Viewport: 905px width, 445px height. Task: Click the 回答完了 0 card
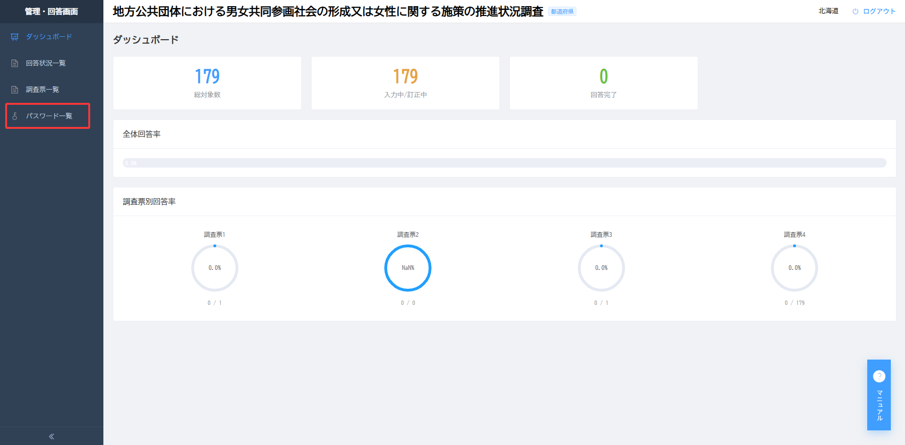pyautogui.click(x=604, y=83)
